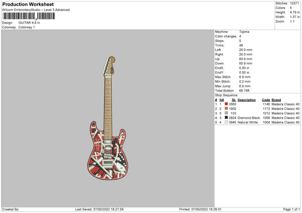Image resolution: width=302 pixels, height=213 pixels.
Task: Click the Zoom value 1:1
Action: pos(292,21)
